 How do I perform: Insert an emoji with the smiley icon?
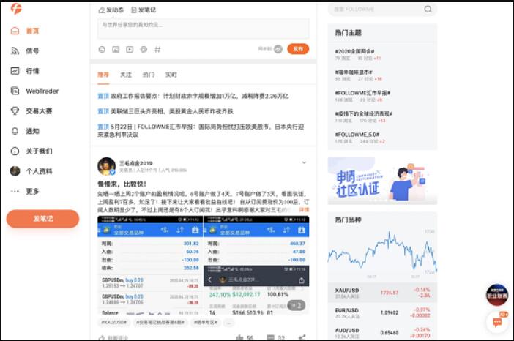pos(102,50)
